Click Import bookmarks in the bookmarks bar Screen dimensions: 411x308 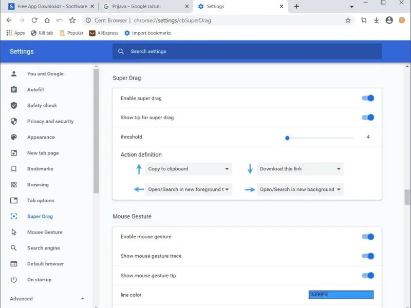[147, 33]
